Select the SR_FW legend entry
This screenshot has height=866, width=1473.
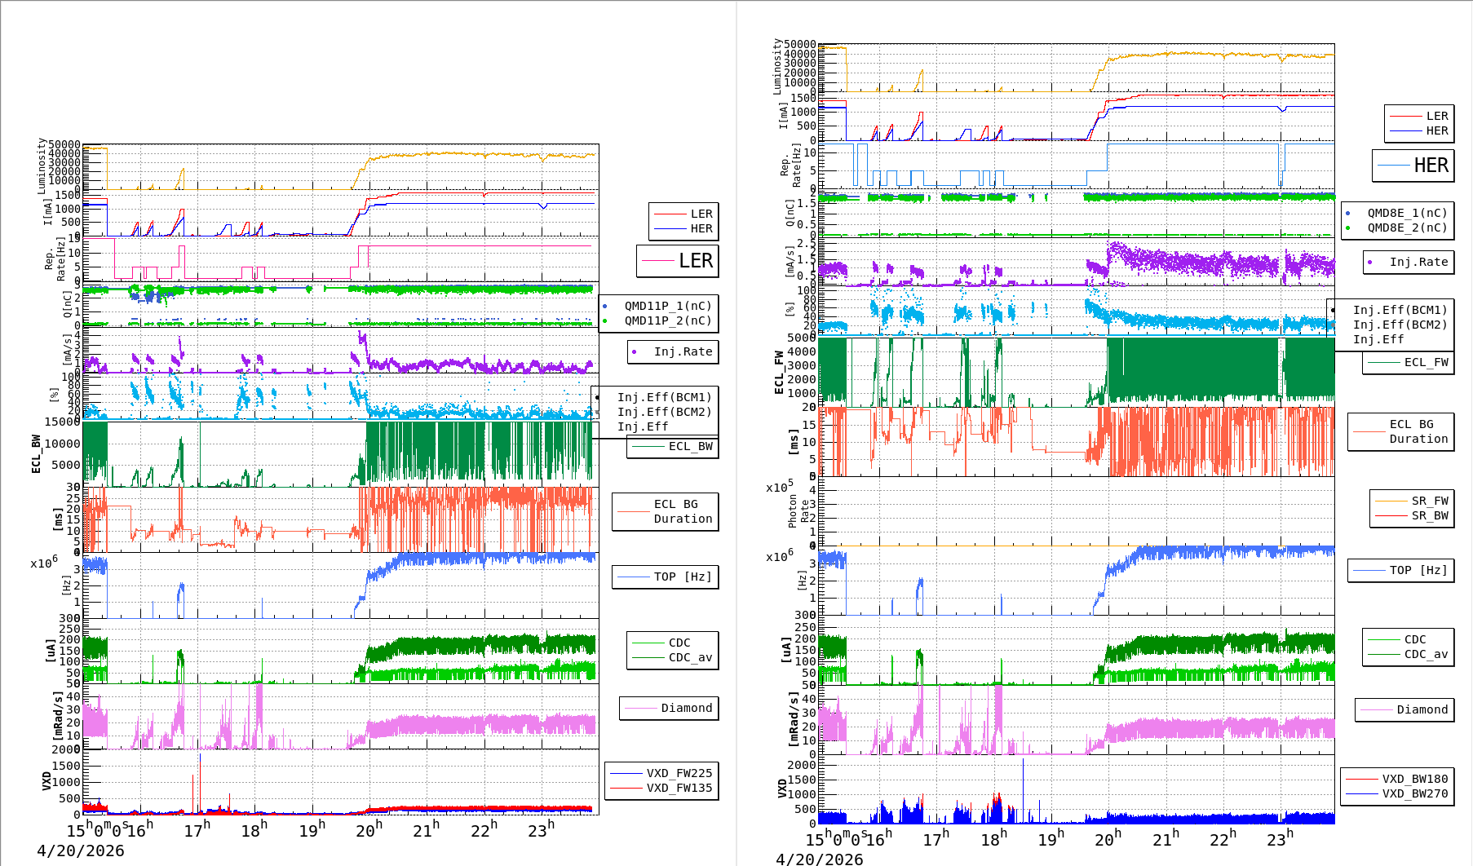tap(1430, 501)
